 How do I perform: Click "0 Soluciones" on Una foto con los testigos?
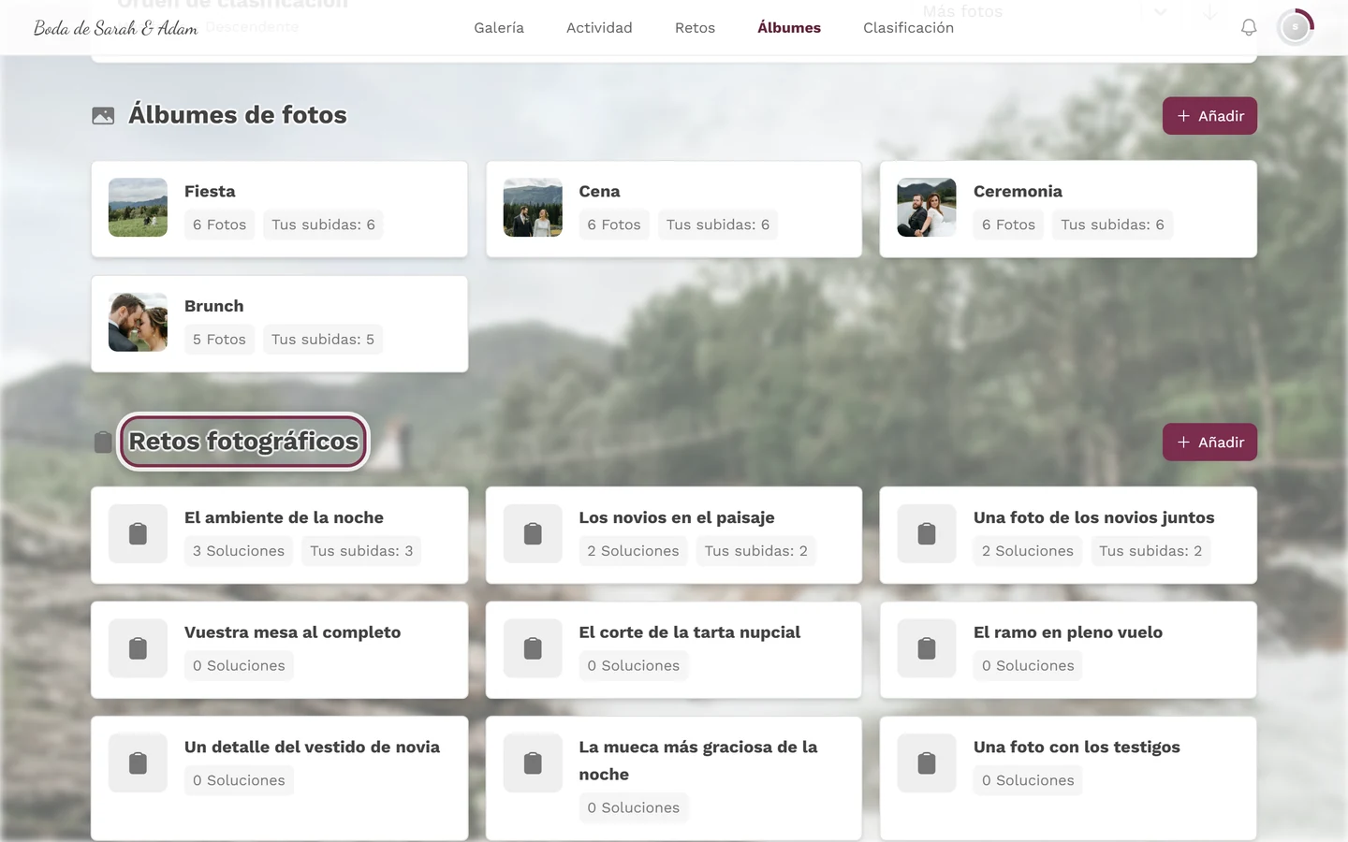(x=1028, y=780)
